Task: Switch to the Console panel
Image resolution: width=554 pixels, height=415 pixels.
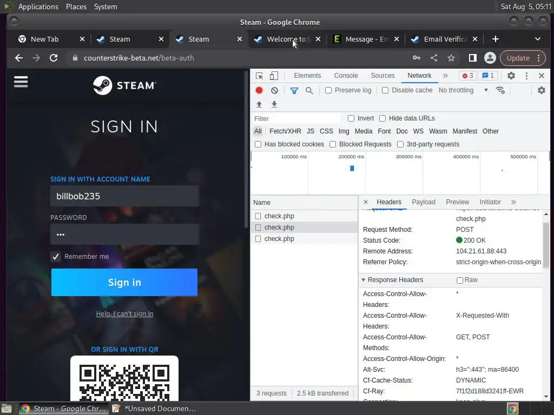Action: coord(346,76)
